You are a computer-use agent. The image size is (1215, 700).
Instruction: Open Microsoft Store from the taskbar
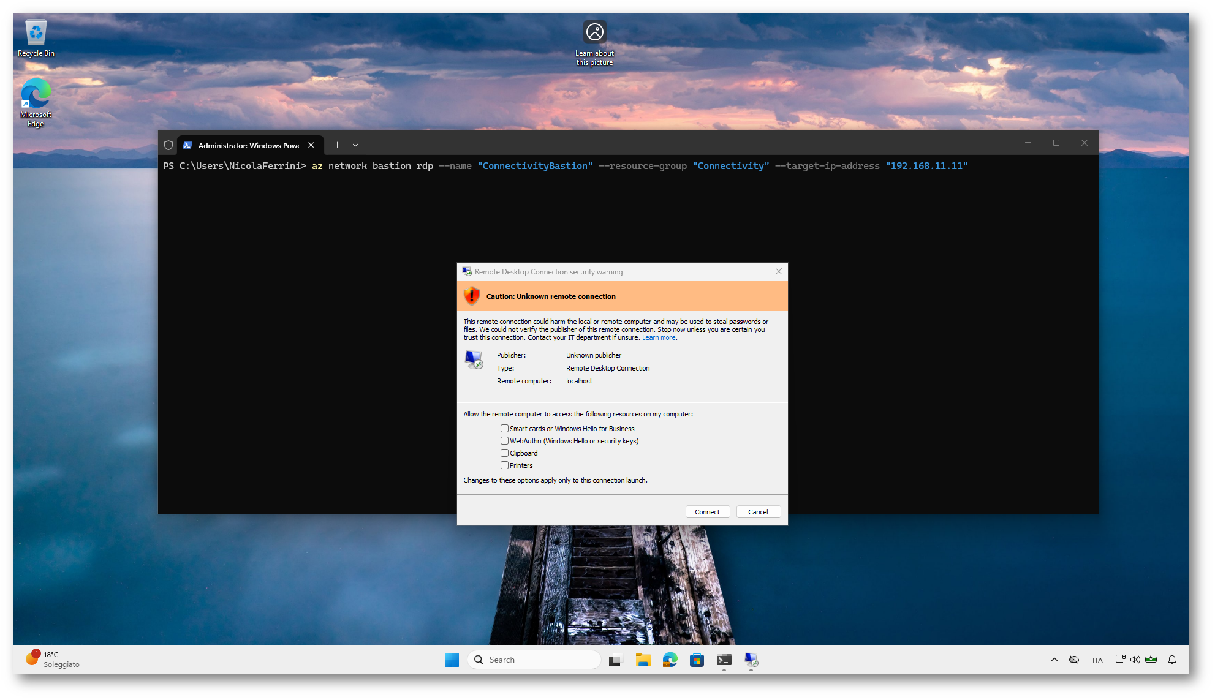pyautogui.click(x=697, y=660)
